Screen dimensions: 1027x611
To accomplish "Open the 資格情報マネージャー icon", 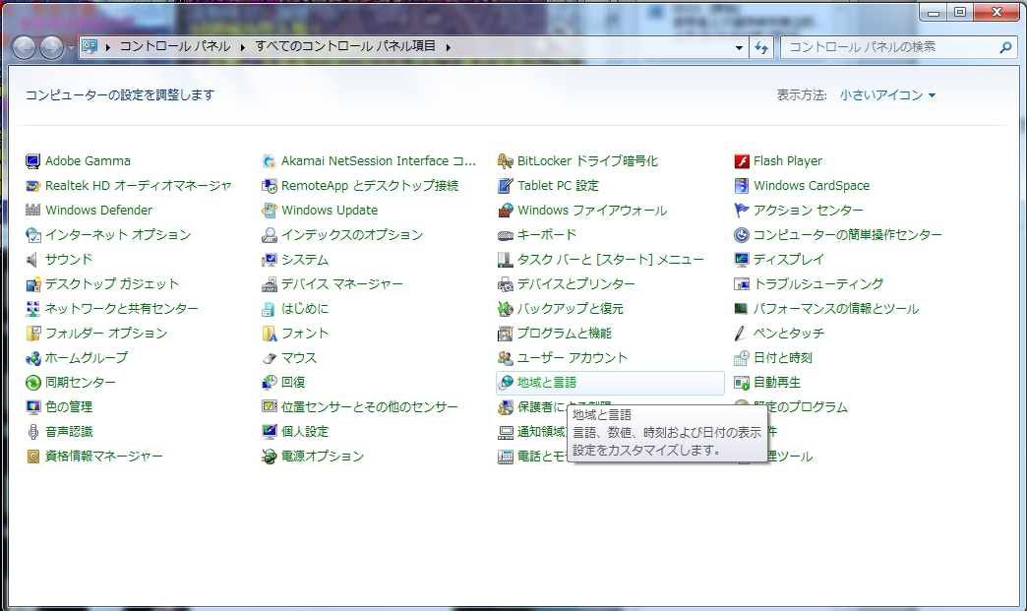I will click(x=32, y=457).
